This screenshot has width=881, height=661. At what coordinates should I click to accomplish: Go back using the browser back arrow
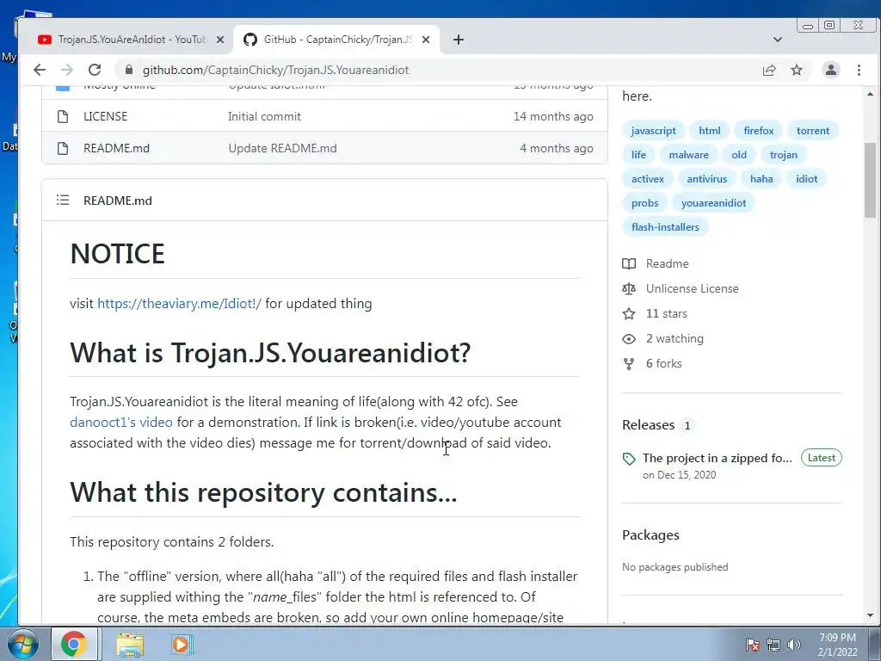[x=40, y=70]
